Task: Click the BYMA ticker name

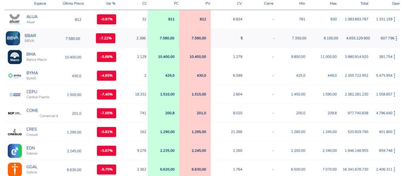Action: (32, 73)
